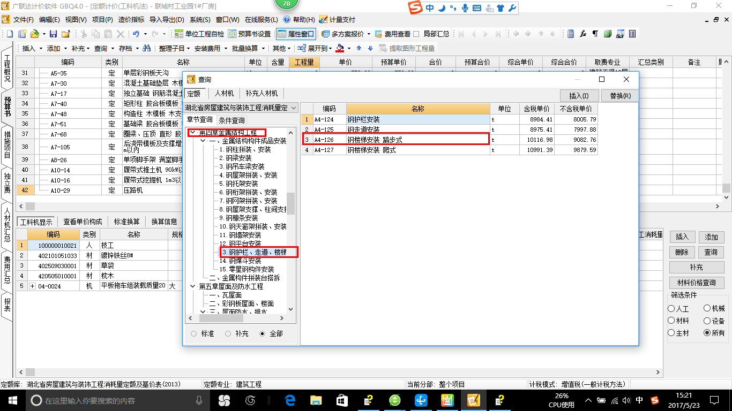Screen dimensions: 732x411
Task: Open the 造价指标 menu
Action: 131,19
